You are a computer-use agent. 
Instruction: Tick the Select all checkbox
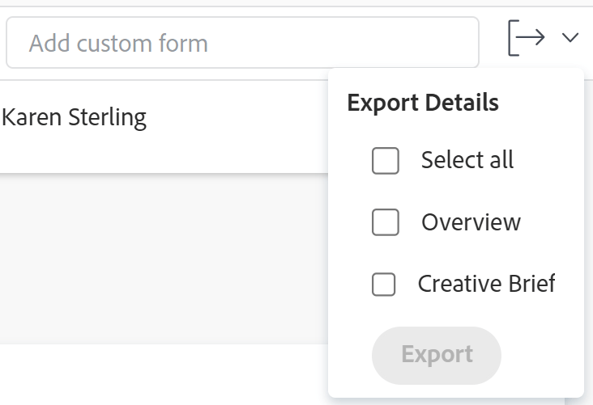pyautogui.click(x=386, y=161)
